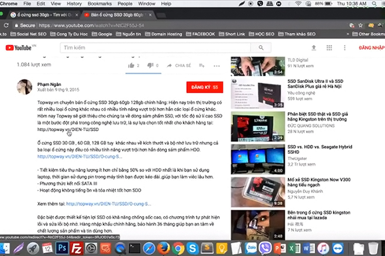Open the Tham khảo SEO bookmark folder
Image resolution: width=385 pixels, height=256 pixels.
tap(297, 34)
